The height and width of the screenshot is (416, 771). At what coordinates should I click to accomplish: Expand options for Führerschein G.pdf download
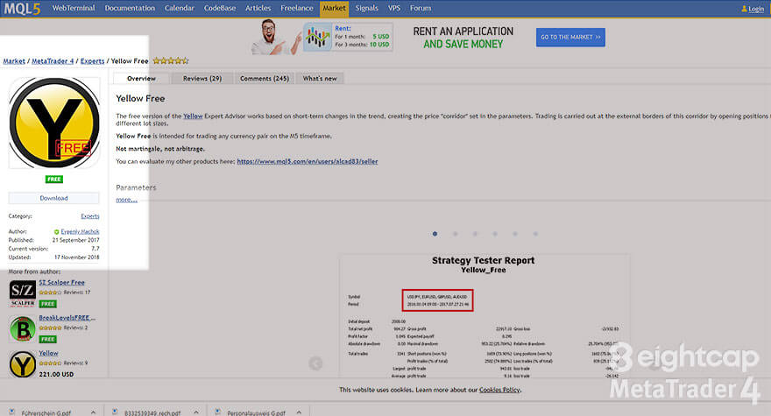(x=93, y=412)
